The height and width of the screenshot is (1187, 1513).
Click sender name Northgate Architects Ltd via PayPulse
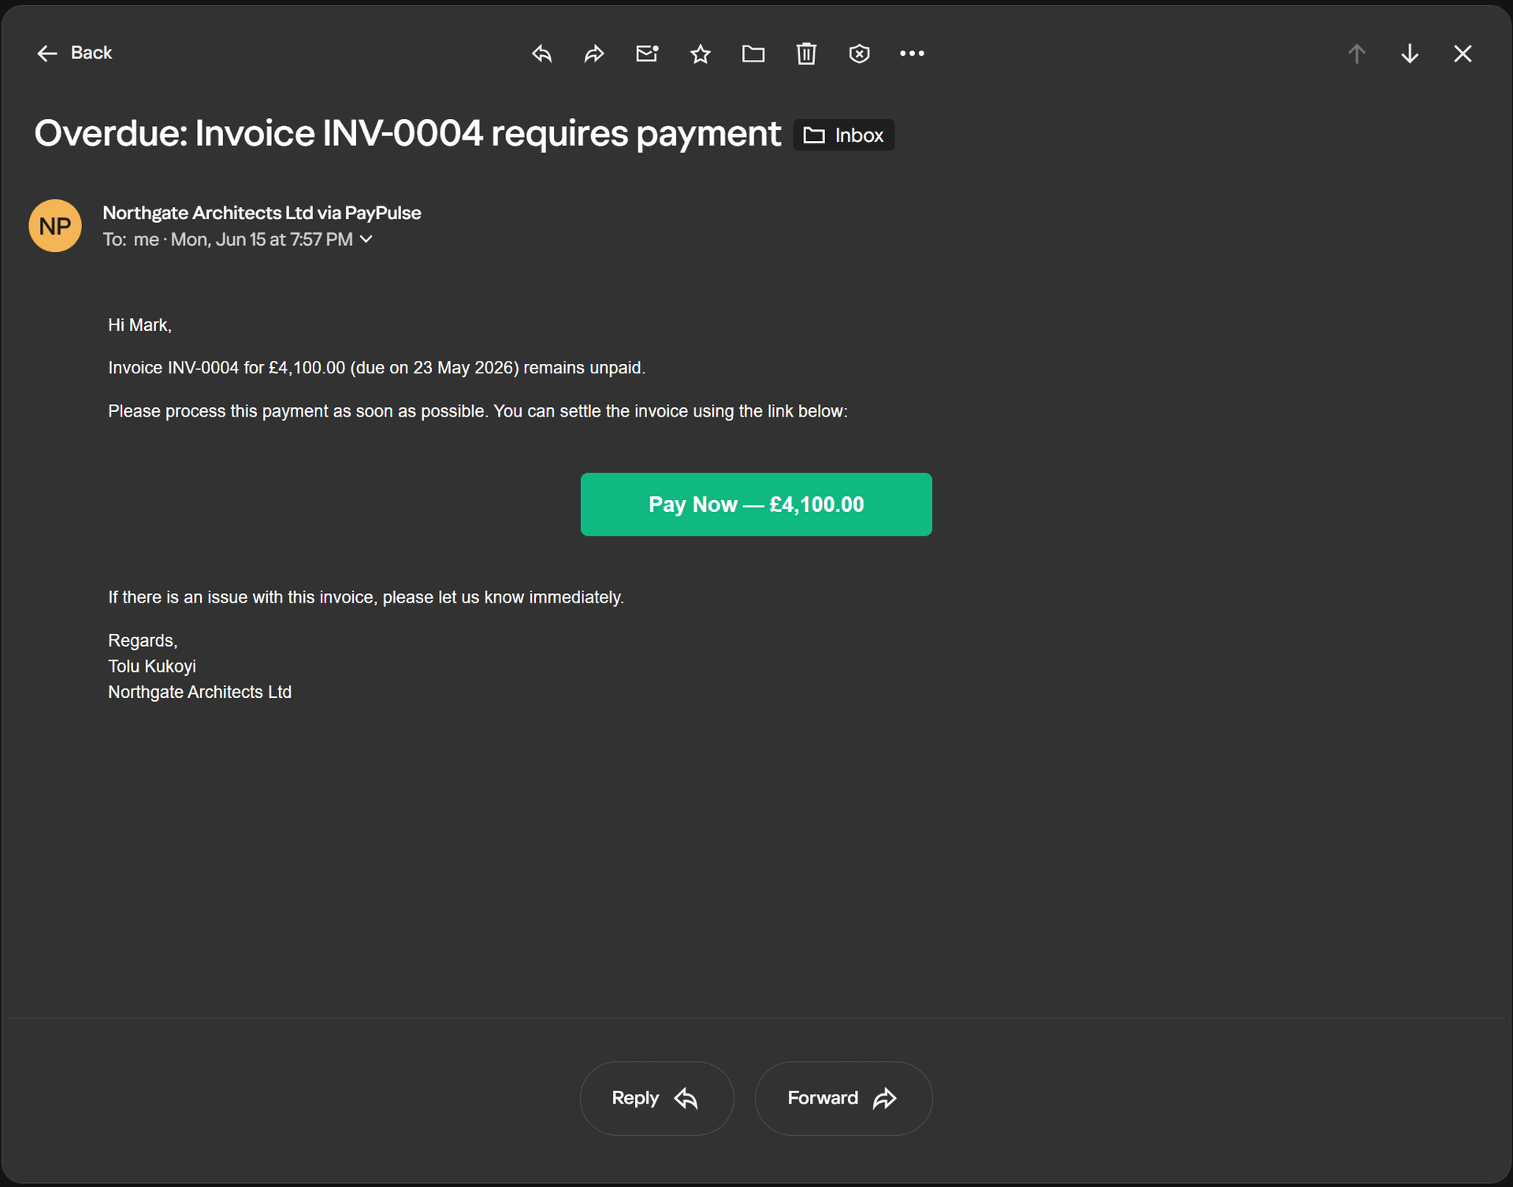click(262, 213)
